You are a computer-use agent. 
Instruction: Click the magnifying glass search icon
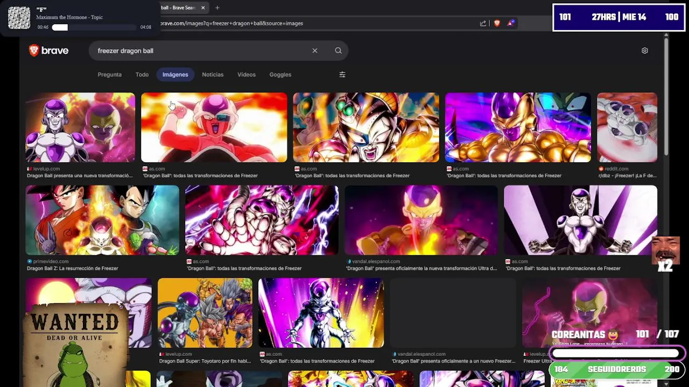[338, 51]
